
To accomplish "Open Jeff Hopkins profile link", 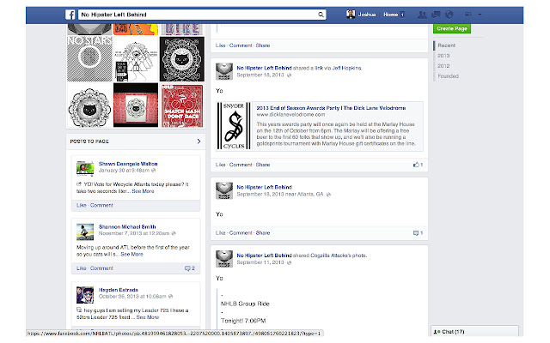I will click(x=346, y=68).
